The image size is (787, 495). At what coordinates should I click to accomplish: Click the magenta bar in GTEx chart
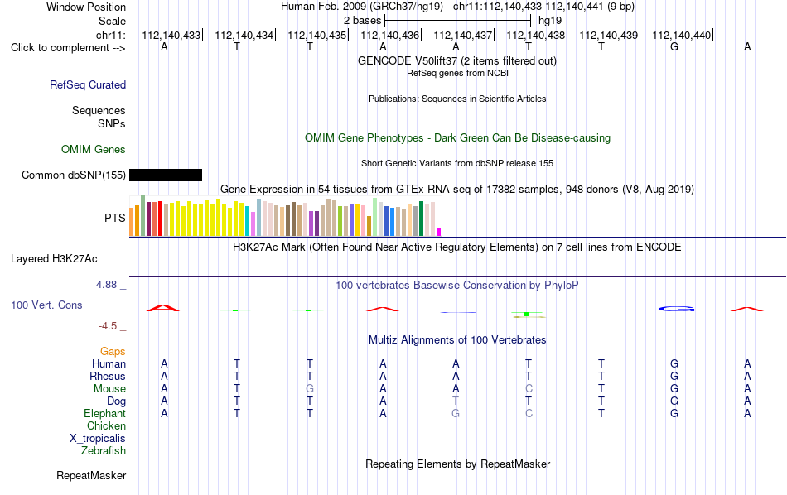pyautogui.click(x=439, y=232)
